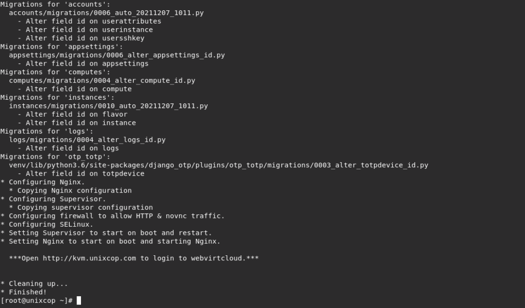Click the 'Copying supervisor configuration' line
Image resolution: width=525 pixels, height=308 pixels.
tap(81, 207)
